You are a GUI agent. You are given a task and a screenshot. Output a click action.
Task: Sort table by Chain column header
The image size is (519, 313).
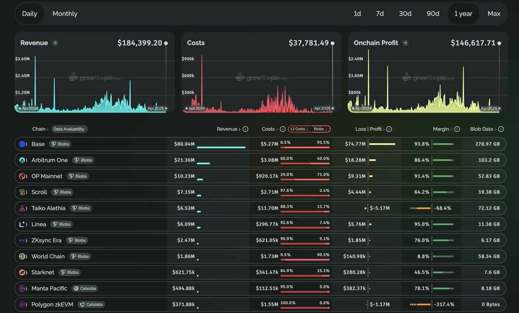[x=40, y=129]
